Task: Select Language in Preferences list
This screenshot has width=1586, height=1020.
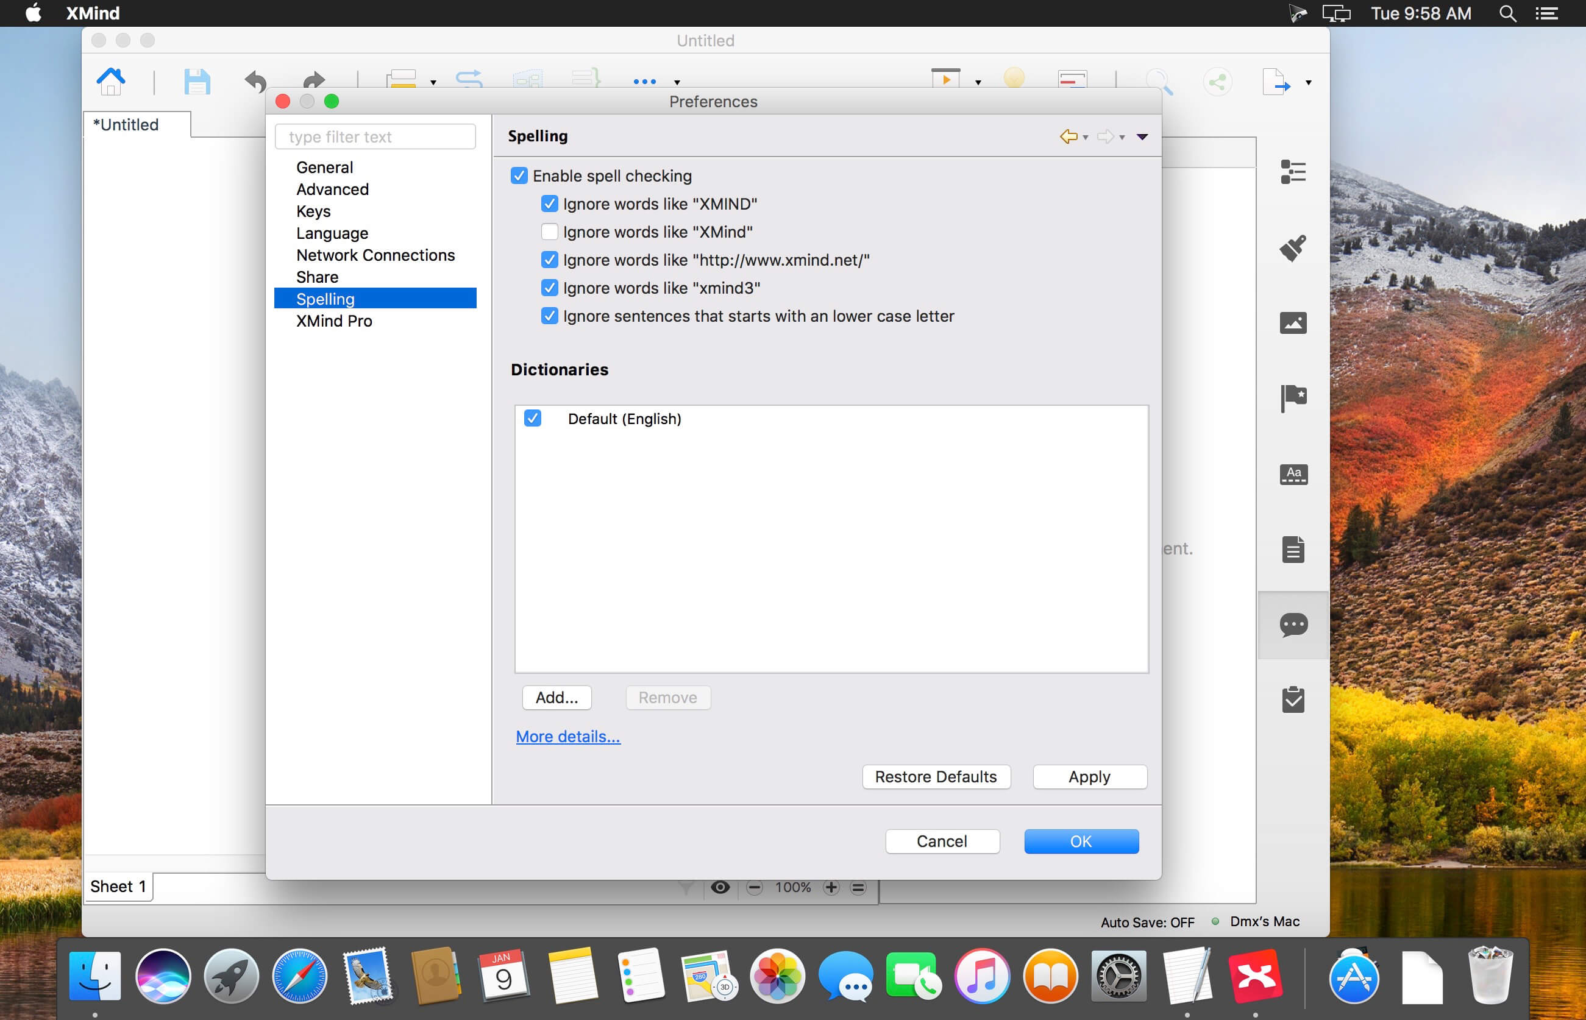Action: click(332, 233)
